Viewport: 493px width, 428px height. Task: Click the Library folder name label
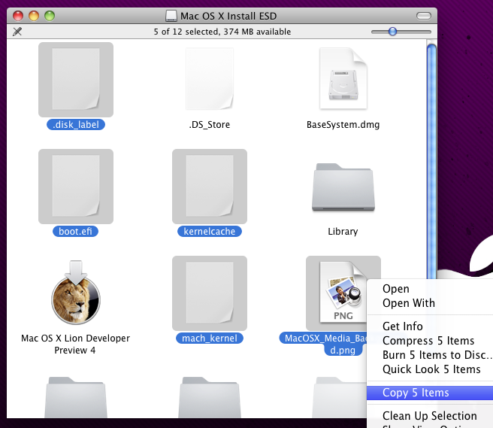tap(343, 232)
